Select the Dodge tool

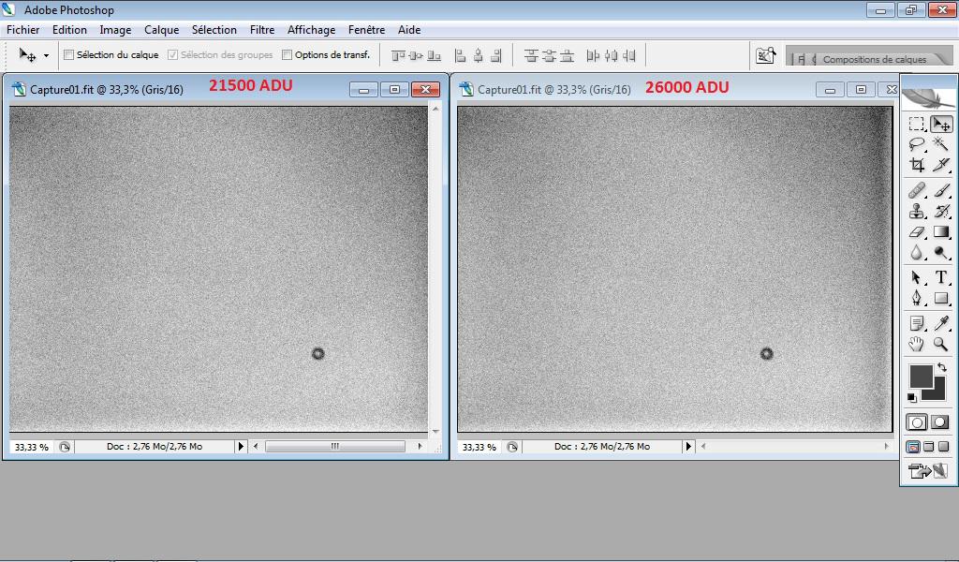point(940,253)
